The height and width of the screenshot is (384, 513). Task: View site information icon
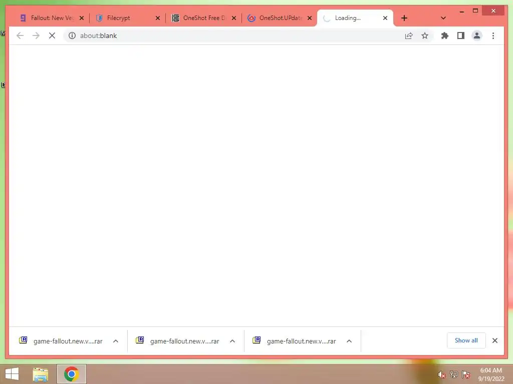72,35
